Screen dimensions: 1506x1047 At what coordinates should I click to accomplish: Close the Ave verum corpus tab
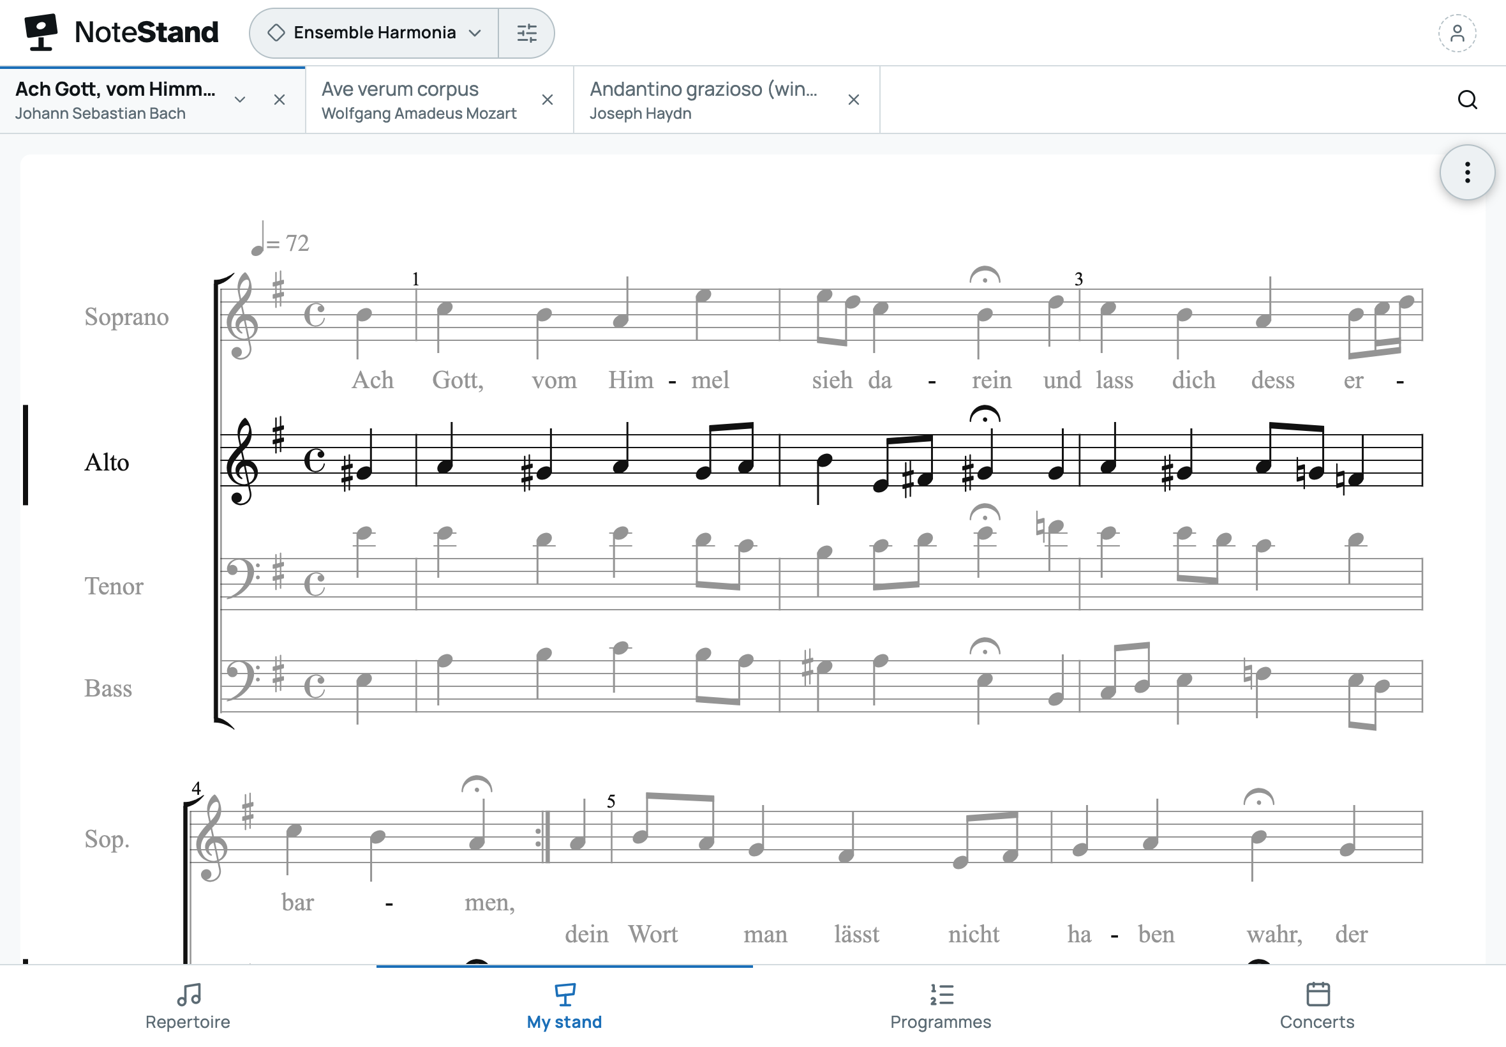[548, 100]
